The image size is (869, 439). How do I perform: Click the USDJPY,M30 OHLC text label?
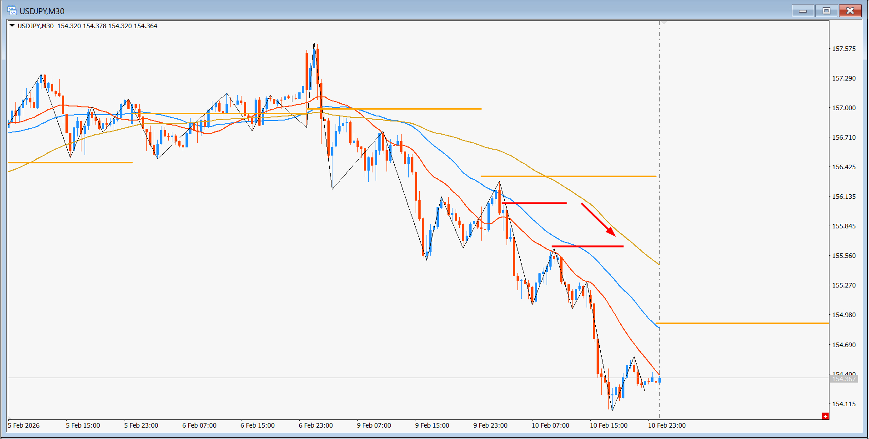[87, 26]
